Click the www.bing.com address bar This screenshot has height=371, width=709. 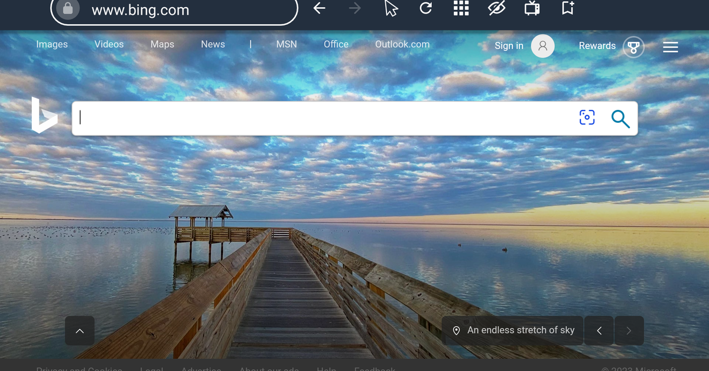pyautogui.click(x=177, y=10)
